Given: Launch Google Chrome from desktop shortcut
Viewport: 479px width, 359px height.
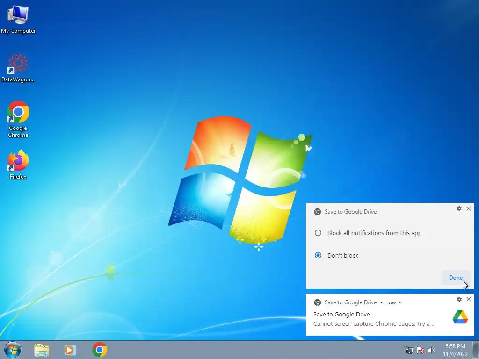Looking at the screenshot, I should tap(18, 119).
